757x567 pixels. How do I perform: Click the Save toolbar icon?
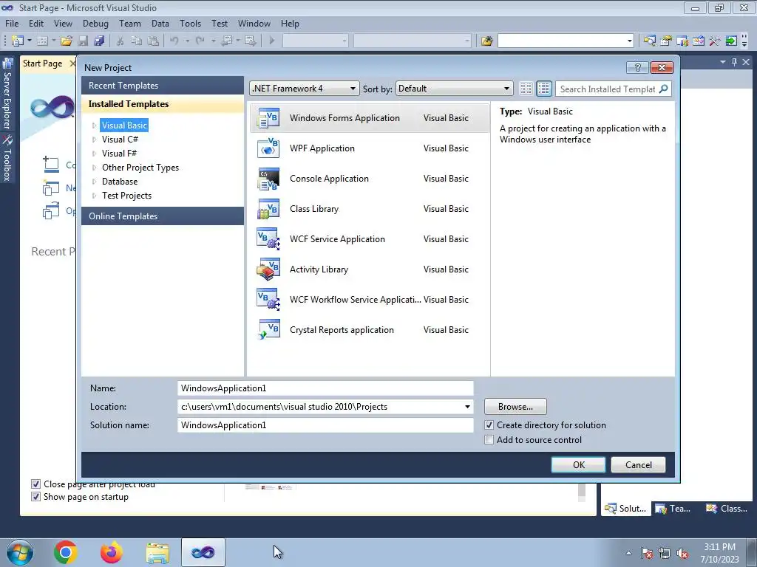tap(83, 41)
